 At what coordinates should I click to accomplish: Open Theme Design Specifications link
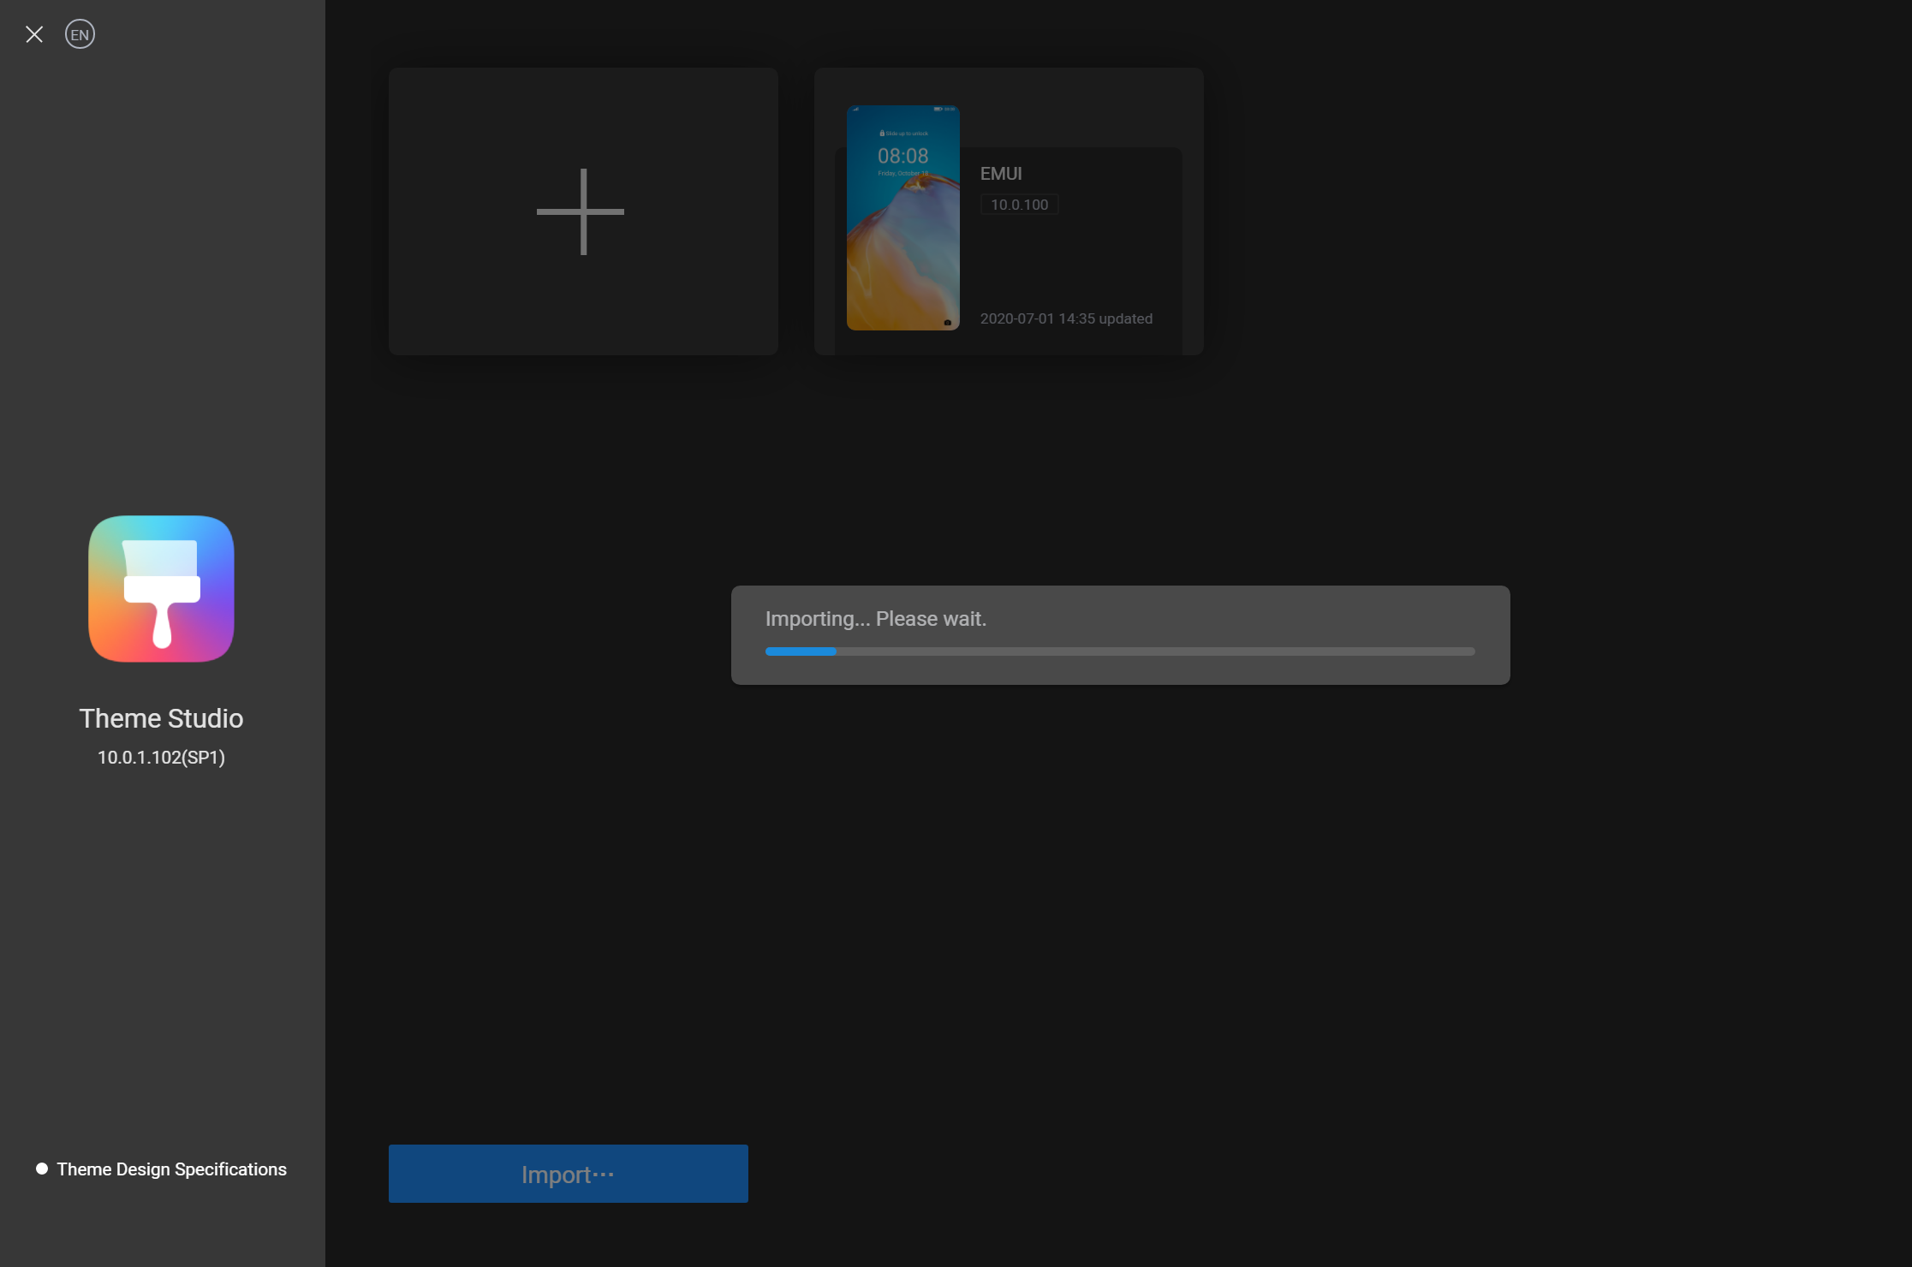coord(171,1169)
